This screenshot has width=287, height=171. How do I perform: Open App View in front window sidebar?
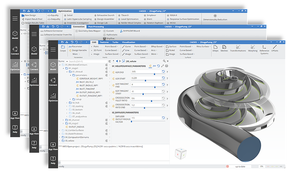tap(53, 146)
